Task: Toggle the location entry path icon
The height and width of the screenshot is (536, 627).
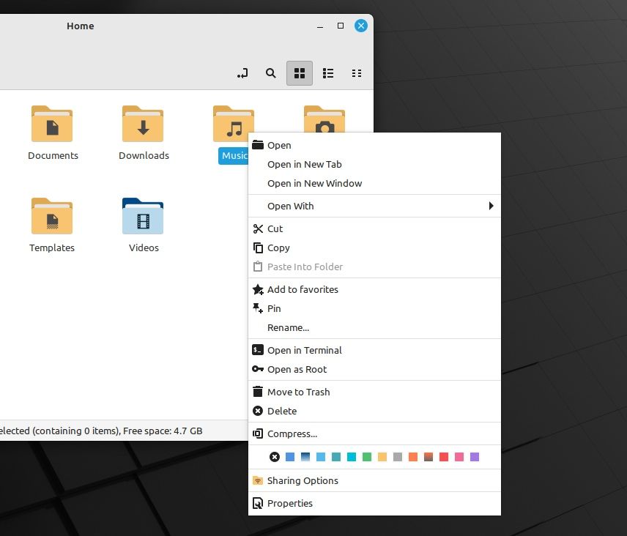Action: [x=242, y=73]
